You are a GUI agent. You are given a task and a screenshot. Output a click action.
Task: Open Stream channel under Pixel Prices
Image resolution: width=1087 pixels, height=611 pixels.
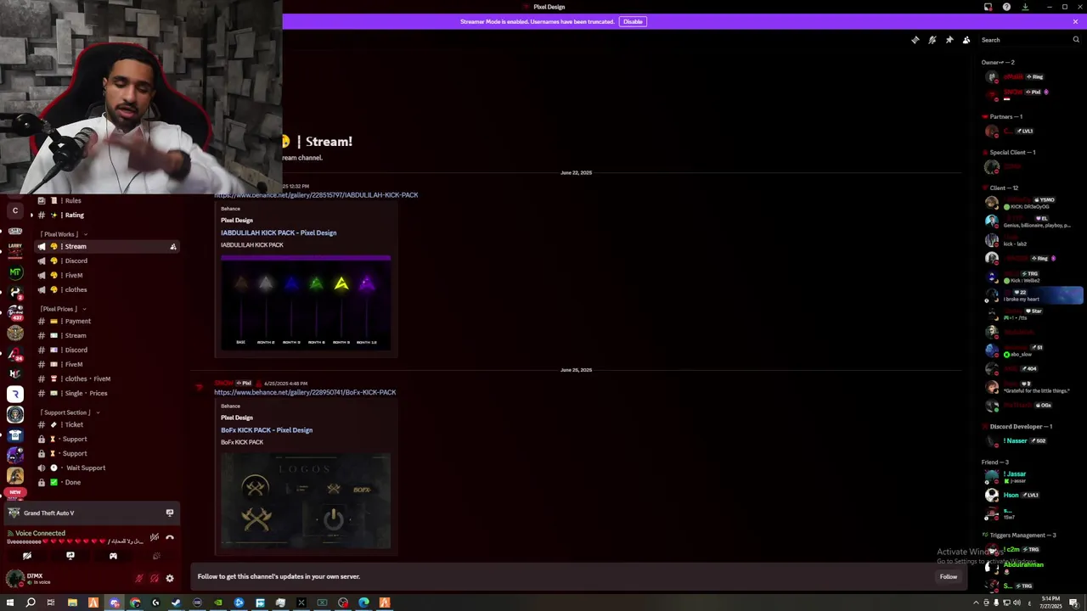tap(106, 335)
